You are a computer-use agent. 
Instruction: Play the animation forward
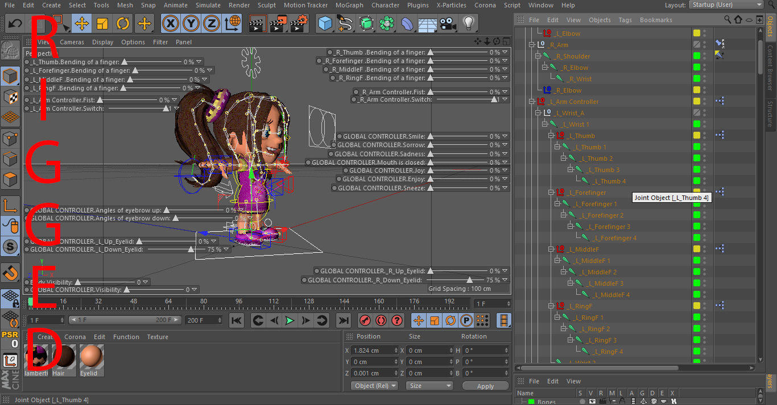tap(290, 320)
